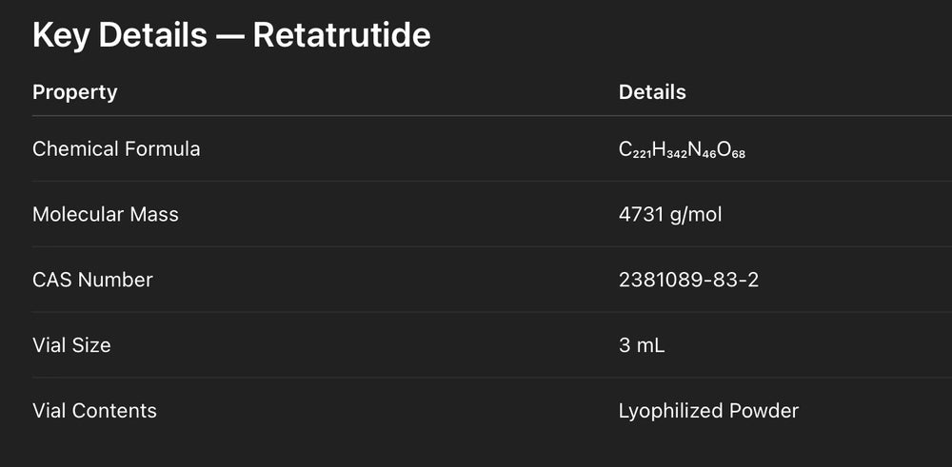Click the "Chemical Formula" row label
Viewport: 952px width, 467px height.
point(116,149)
